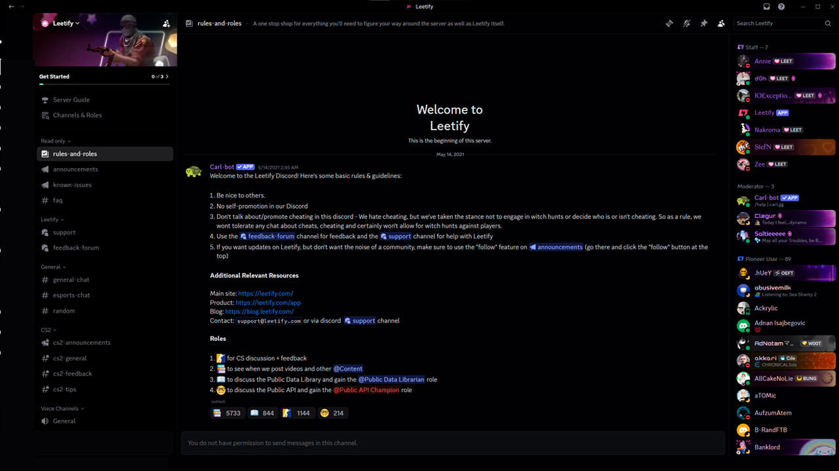
Task: Click the search magnifier icon
Action: click(x=828, y=24)
